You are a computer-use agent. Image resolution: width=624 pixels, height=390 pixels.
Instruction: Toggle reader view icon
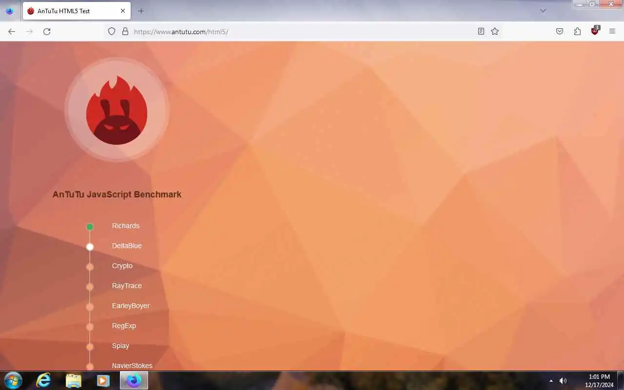pos(481,31)
